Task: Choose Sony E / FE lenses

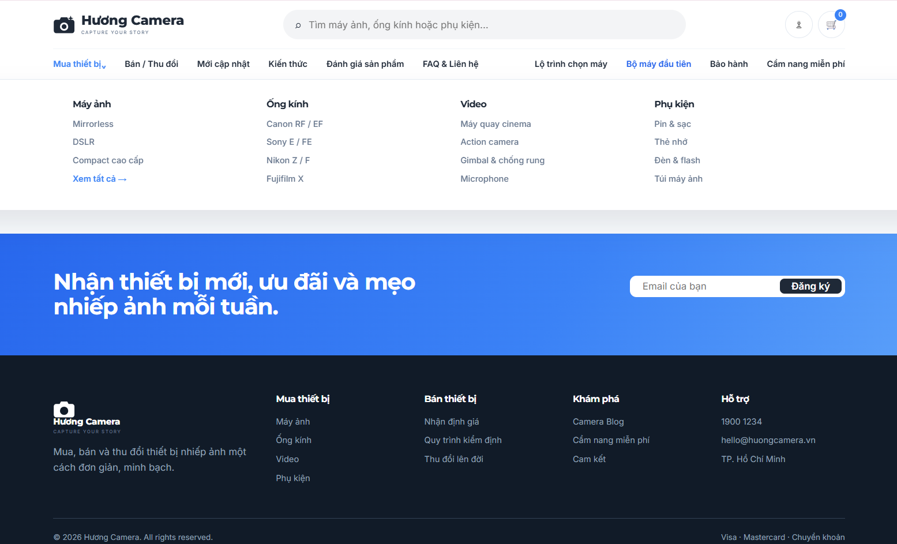Action: point(289,142)
